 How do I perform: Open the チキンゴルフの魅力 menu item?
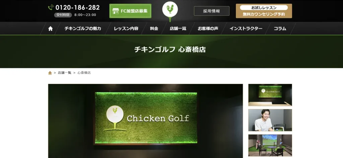coord(83,29)
